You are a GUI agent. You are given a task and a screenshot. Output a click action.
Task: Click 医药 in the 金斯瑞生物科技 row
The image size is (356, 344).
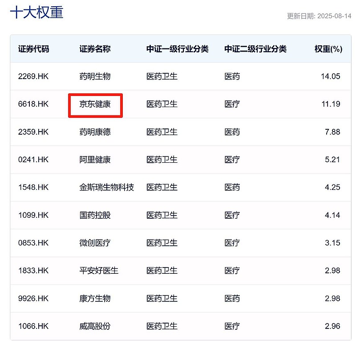pos(232,187)
